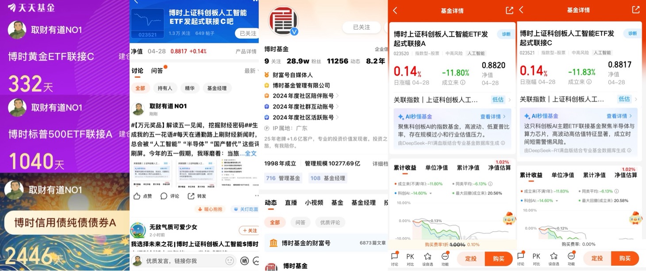
Task: Tap back arrow in 联接C fund detail panel
Action: tap(521, 10)
